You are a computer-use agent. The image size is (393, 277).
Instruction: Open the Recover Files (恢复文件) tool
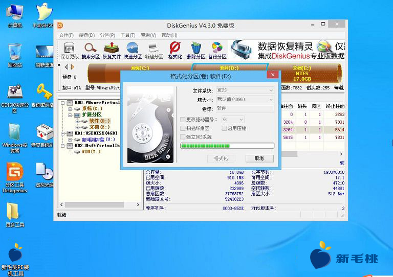(112, 50)
